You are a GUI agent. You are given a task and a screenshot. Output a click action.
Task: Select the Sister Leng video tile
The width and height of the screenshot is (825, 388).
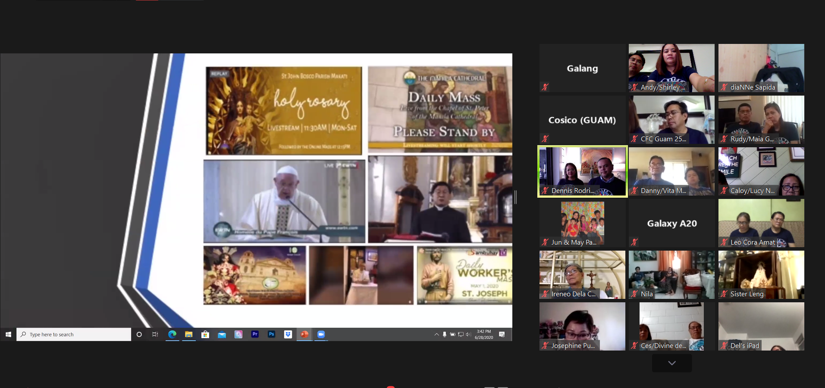click(761, 275)
